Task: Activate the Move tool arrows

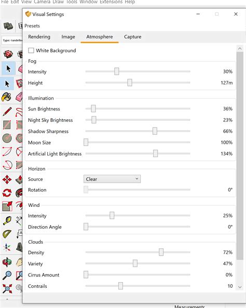Action: pos(7,179)
